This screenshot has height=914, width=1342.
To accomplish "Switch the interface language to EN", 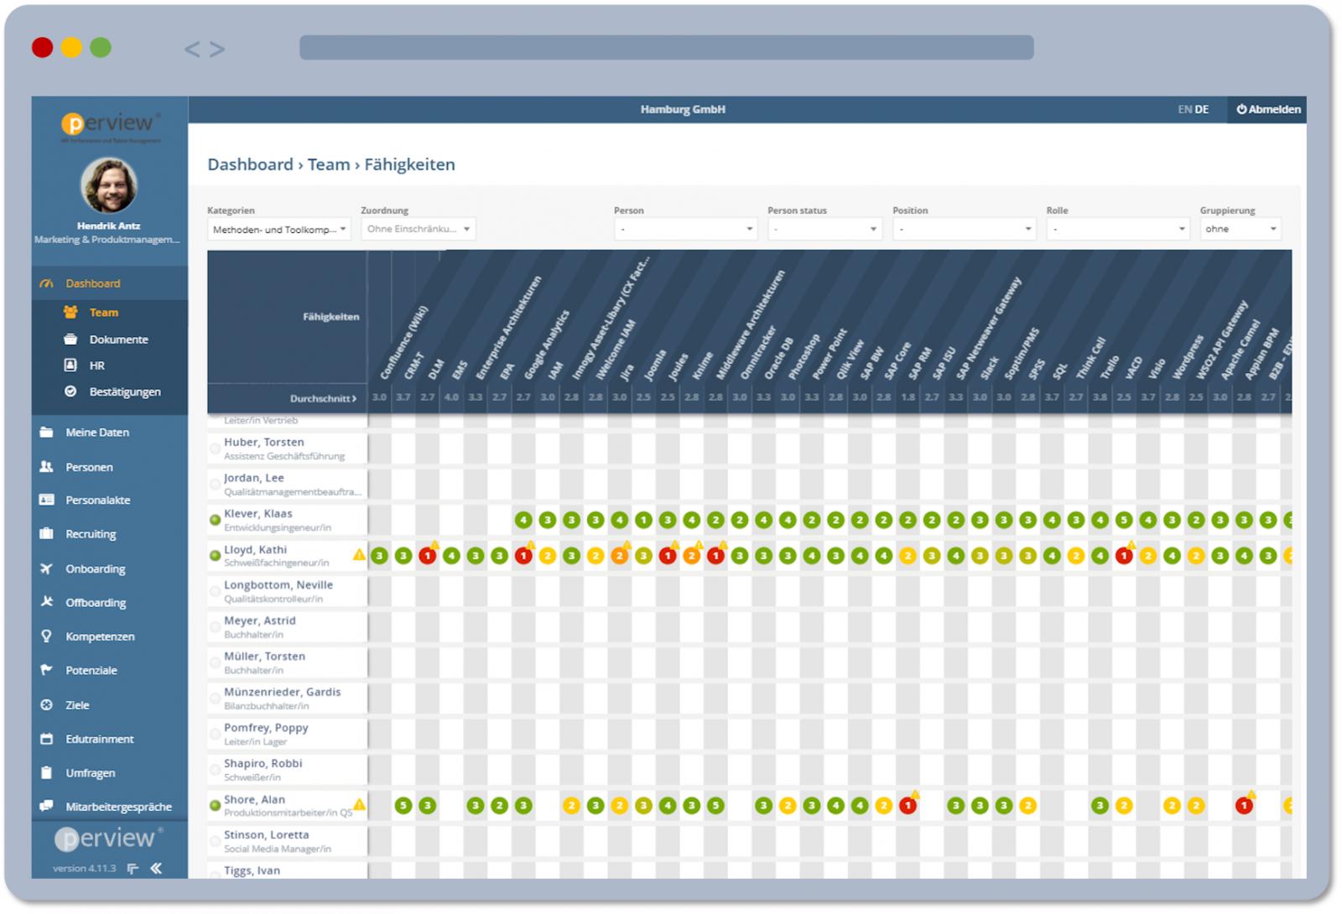I will tap(1183, 109).
